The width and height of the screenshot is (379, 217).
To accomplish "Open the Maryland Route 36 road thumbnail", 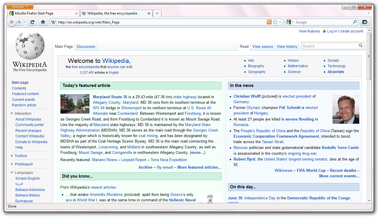I will (75, 104).
